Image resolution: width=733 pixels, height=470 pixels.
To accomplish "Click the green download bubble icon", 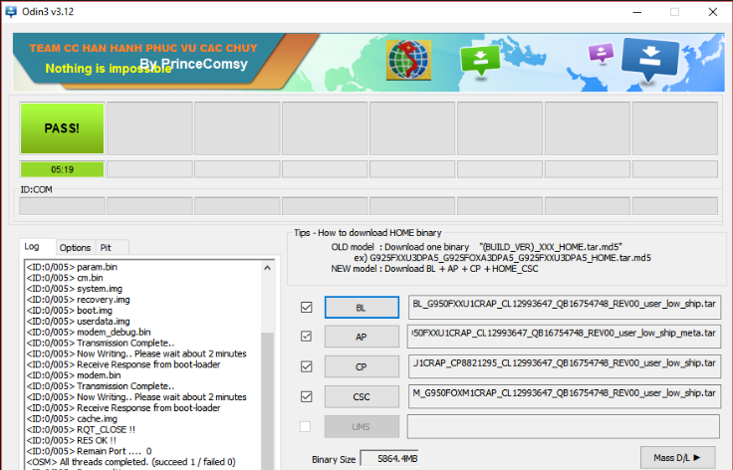I will (x=480, y=61).
